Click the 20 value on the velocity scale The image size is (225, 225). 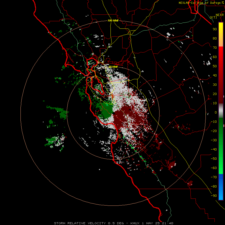pyautogui.click(x=215, y=94)
